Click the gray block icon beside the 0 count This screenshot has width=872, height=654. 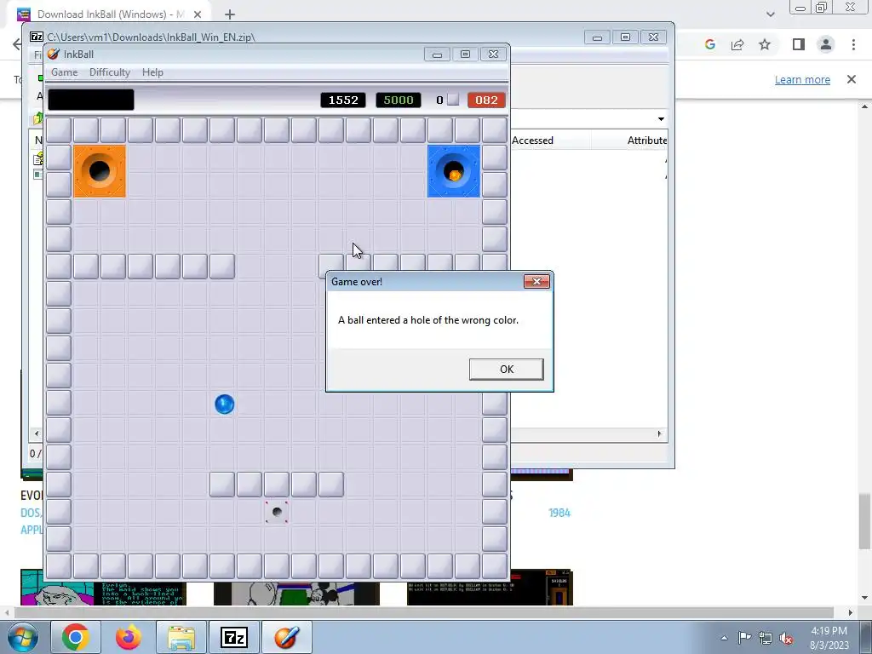click(453, 100)
